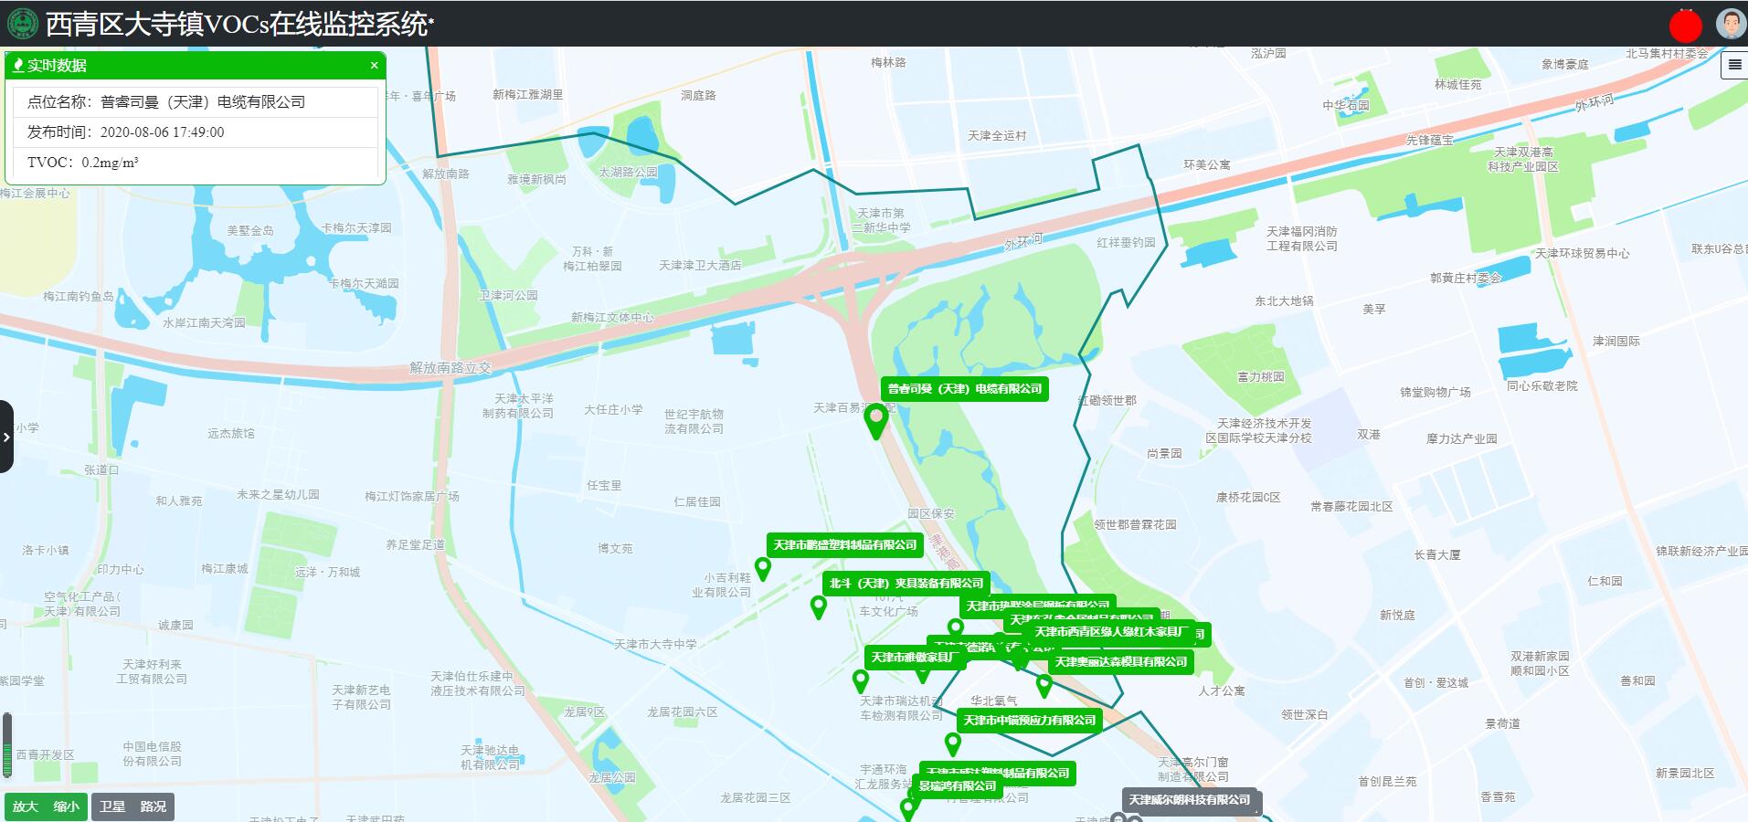Select the 天津市雅傲家具厂 label
The height and width of the screenshot is (822, 1748).
[x=914, y=658]
